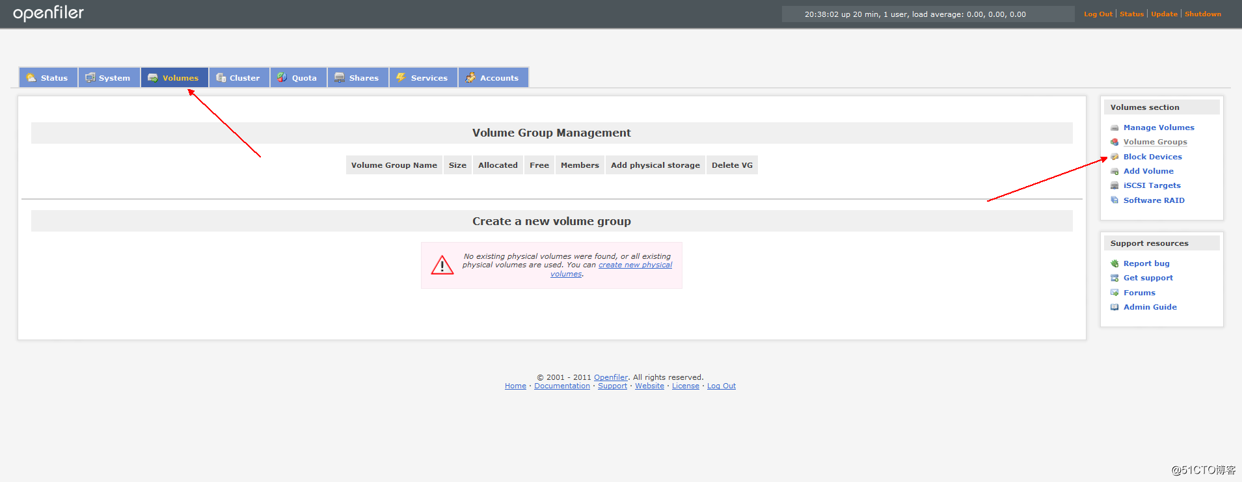
Task: Click the Services tab lightning icon
Action: [x=401, y=77]
